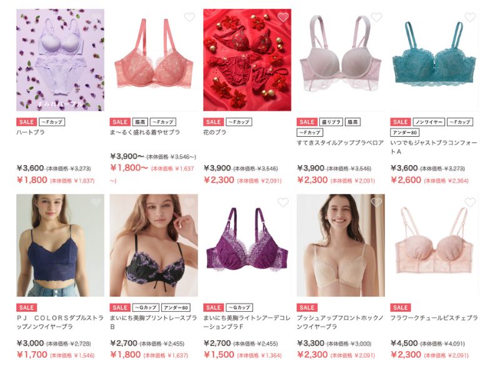
Task: Toggle heart on 花のブラ product image
Action: pyautogui.click(x=283, y=17)
